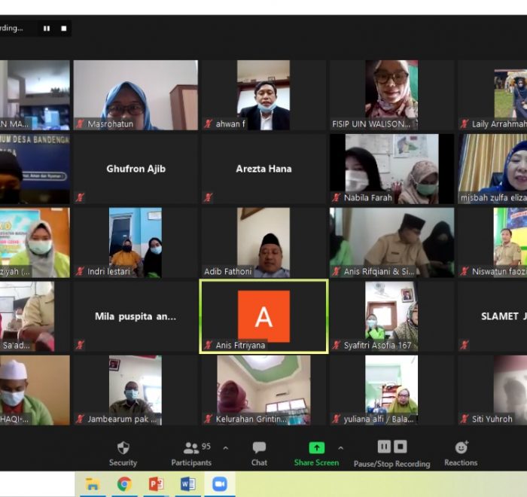This screenshot has height=497, width=527.
Task: Select the Masrohatun video tile
Action: [x=136, y=95]
